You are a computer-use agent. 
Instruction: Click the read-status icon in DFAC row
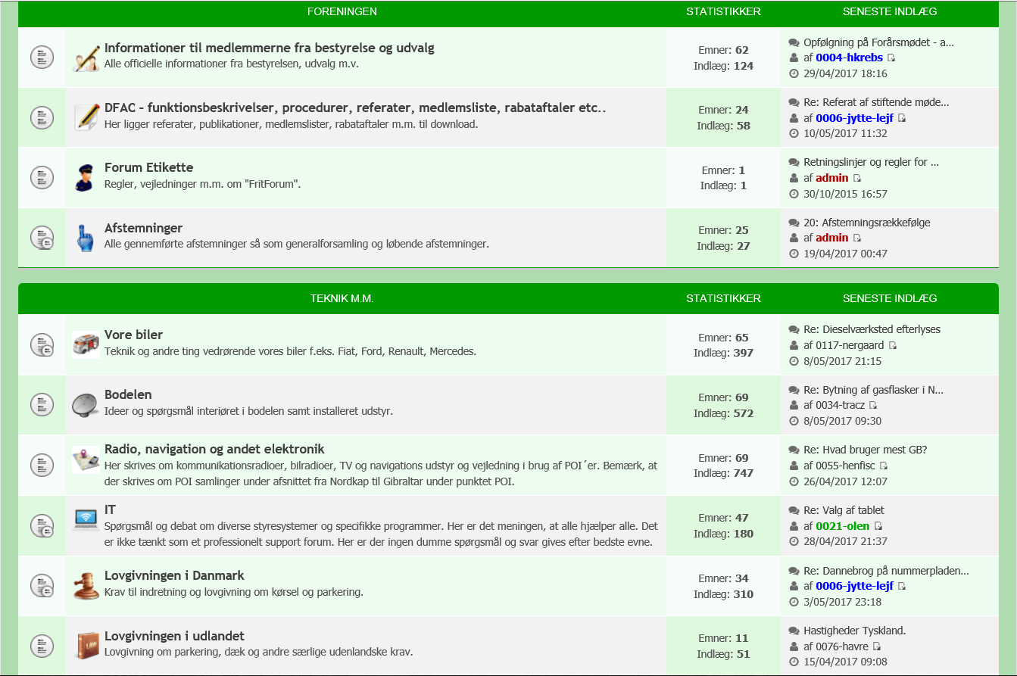tap(42, 117)
